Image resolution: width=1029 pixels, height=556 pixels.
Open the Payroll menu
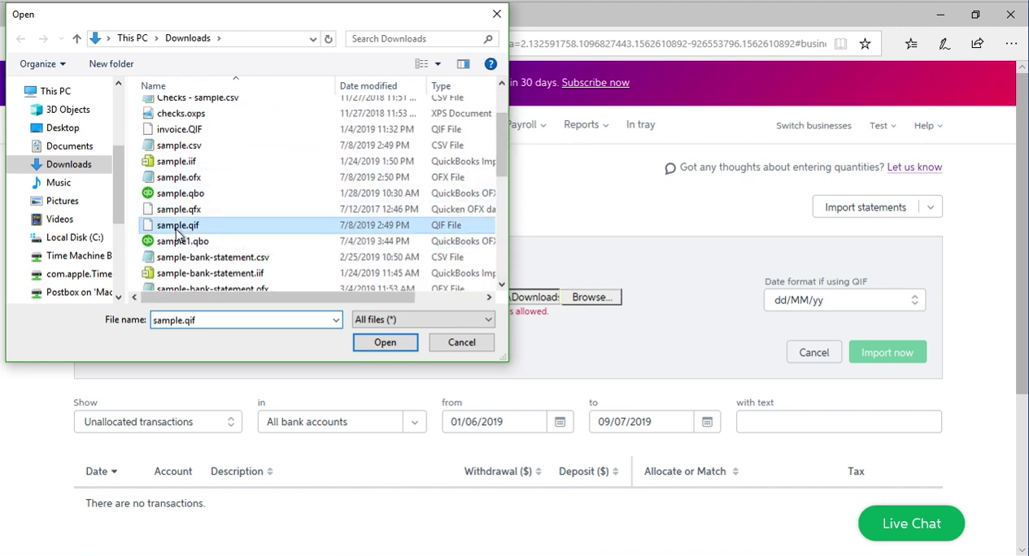pos(526,125)
